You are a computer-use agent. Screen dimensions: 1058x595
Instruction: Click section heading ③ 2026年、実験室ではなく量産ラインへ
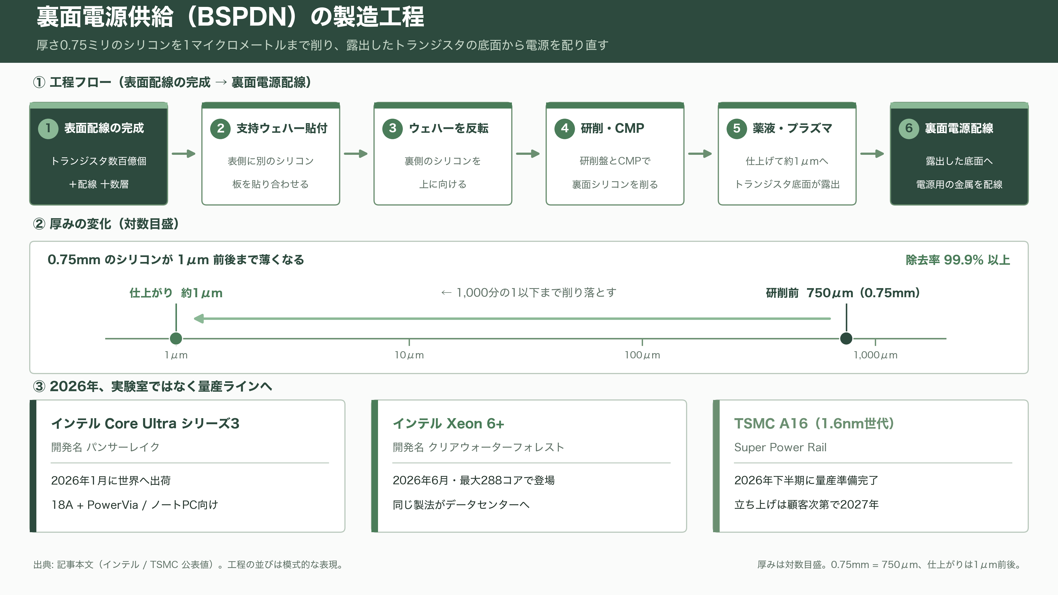152,386
